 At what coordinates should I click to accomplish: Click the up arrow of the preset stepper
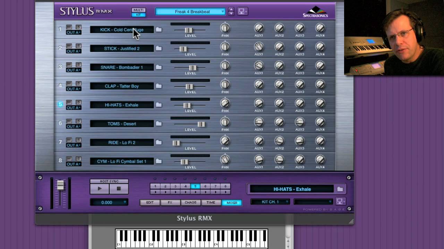tap(231, 9)
